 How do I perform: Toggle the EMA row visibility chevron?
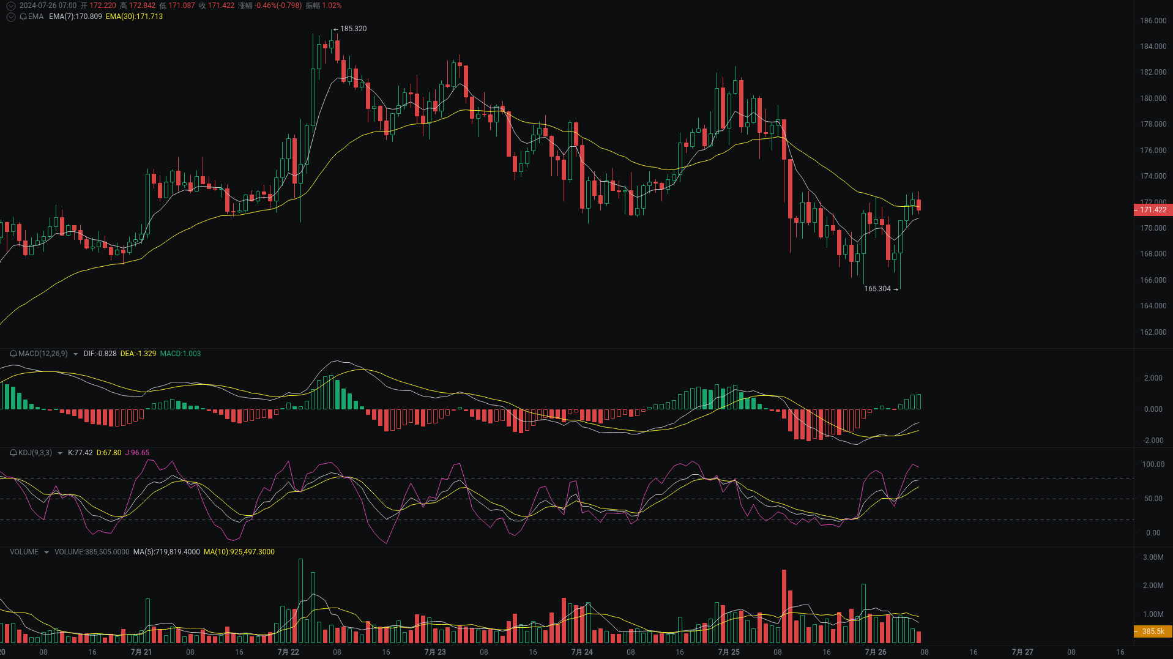click(x=10, y=17)
